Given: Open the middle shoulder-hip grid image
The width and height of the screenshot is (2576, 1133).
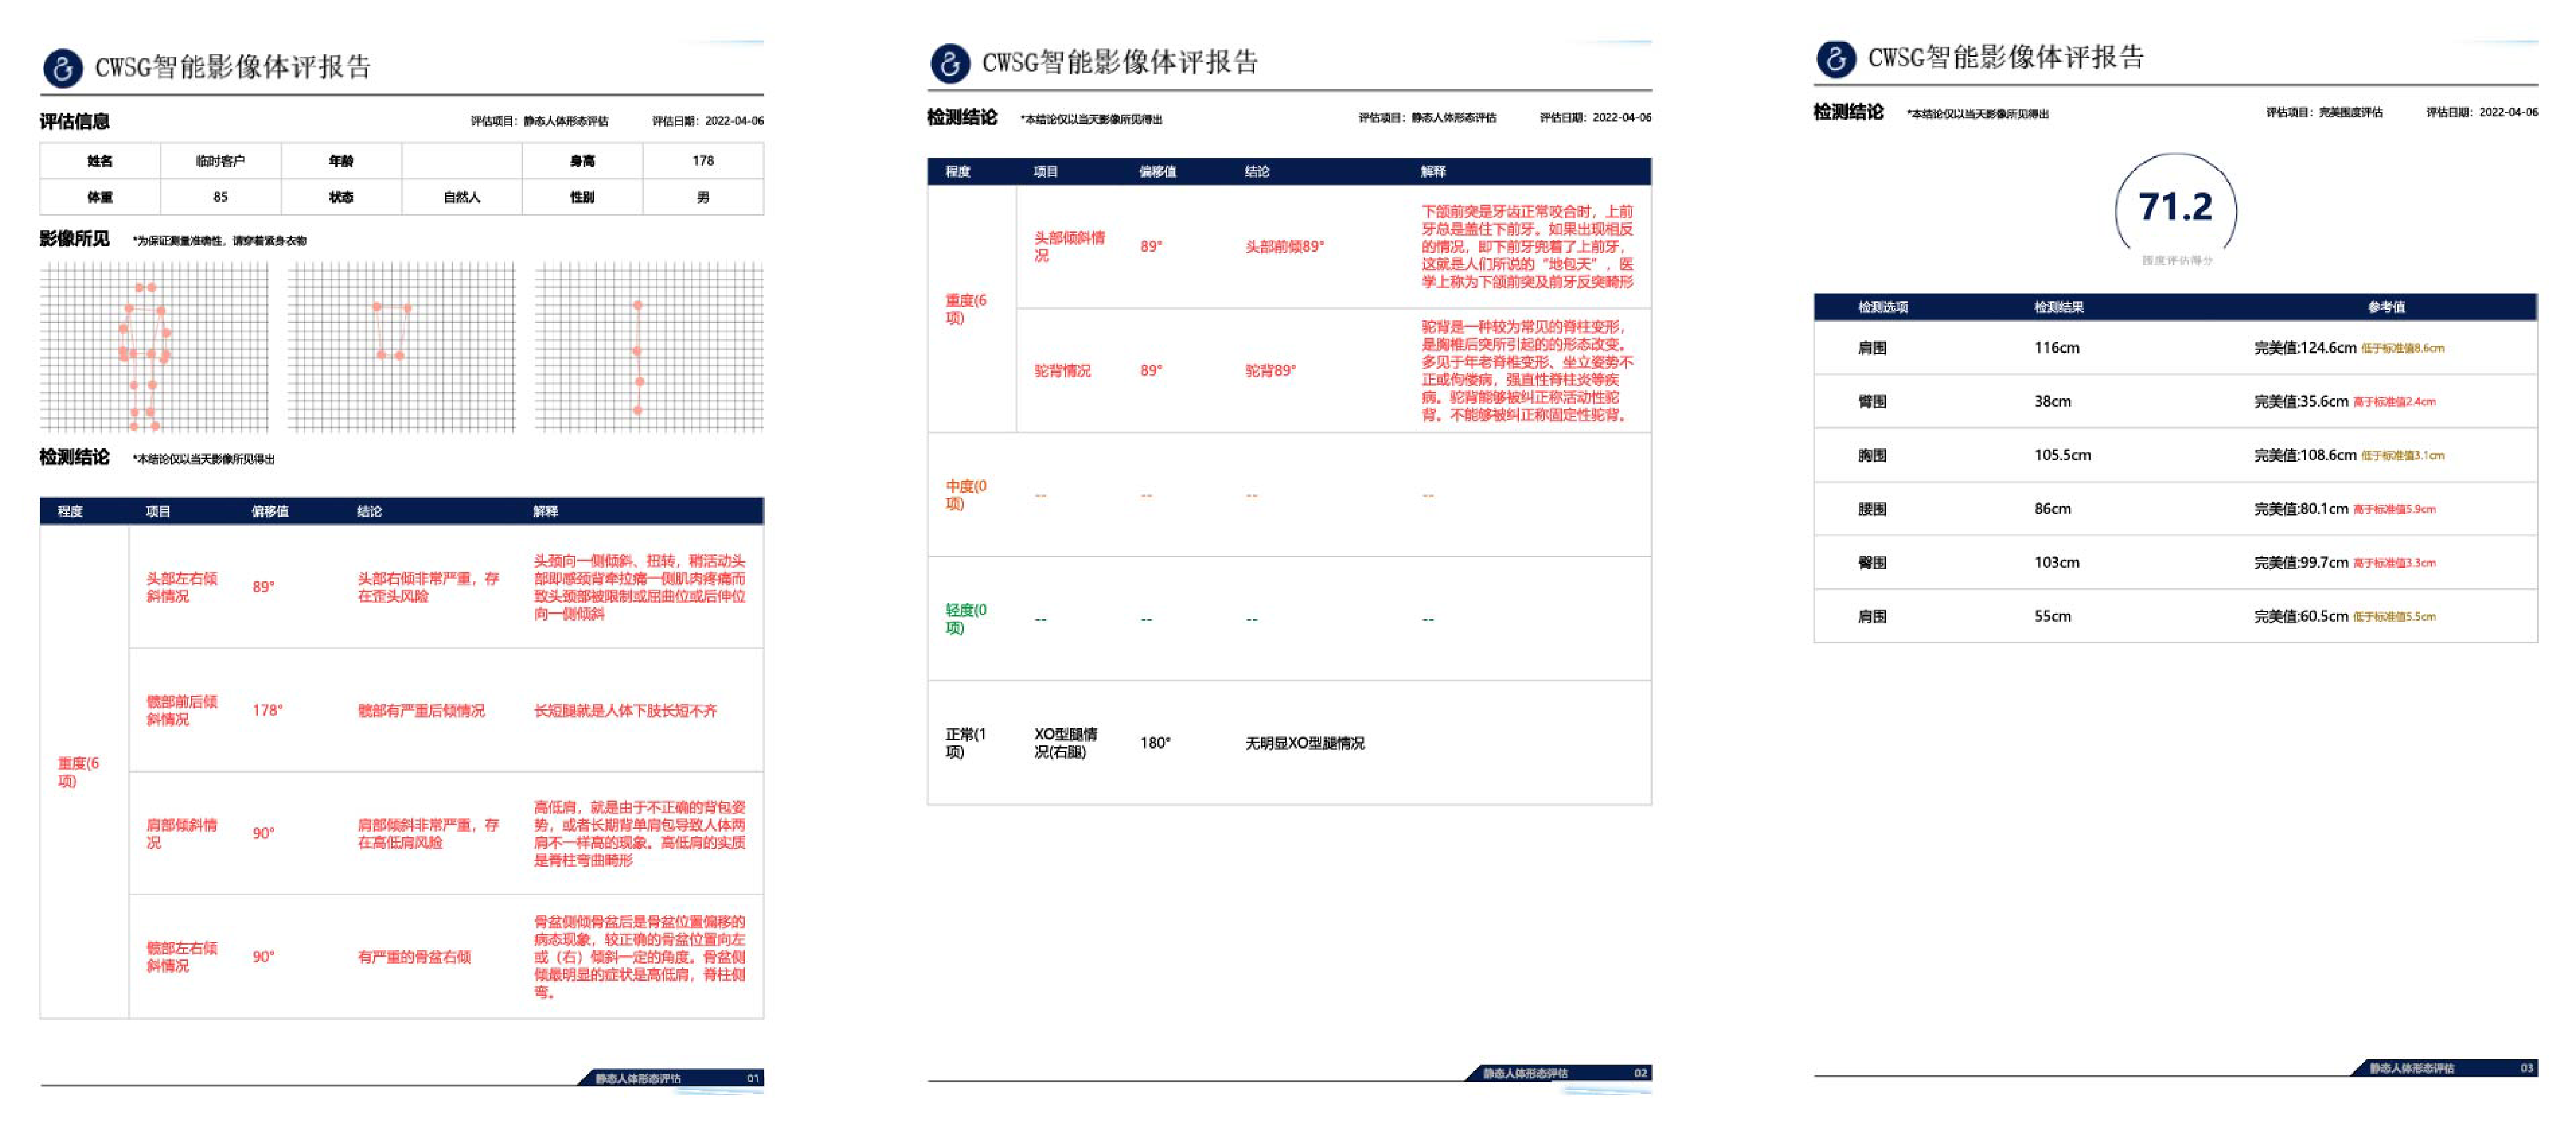Looking at the screenshot, I should point(401,346).
